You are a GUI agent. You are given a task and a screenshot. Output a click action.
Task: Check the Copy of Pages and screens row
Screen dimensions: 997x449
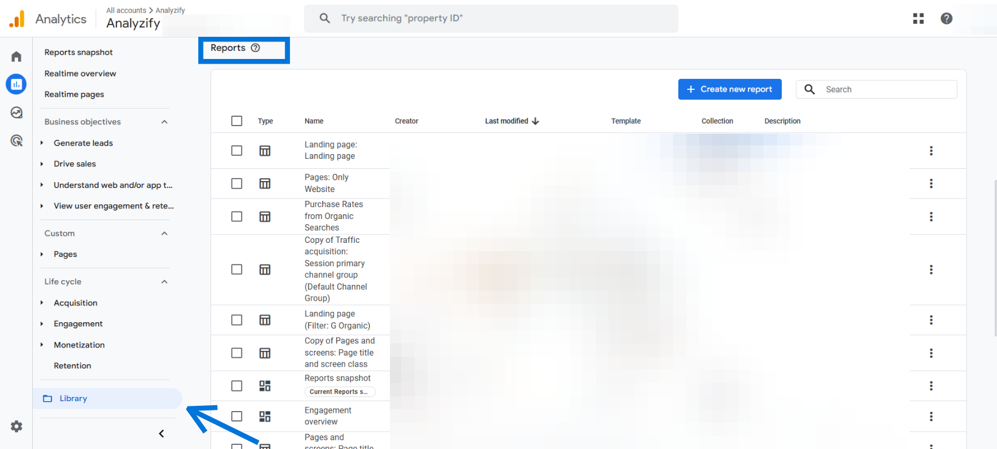tap(237, 353)
